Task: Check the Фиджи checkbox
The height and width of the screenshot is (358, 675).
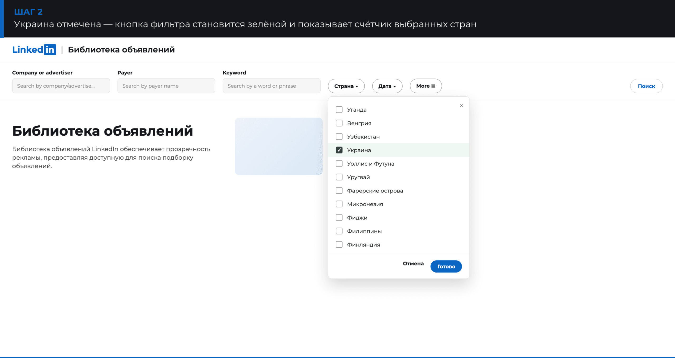Action: (x=339, y=217)
